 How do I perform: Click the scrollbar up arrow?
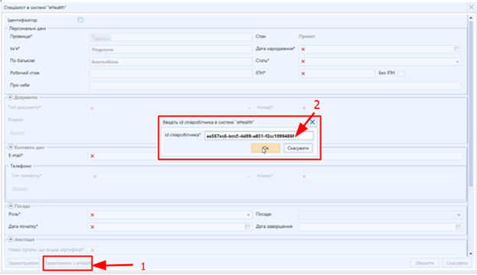tap(471, 18)
